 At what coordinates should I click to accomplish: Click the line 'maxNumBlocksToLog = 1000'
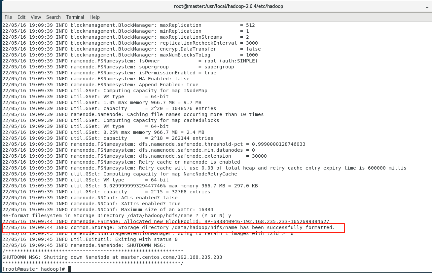pyautogui.click(x=130, y=55)
